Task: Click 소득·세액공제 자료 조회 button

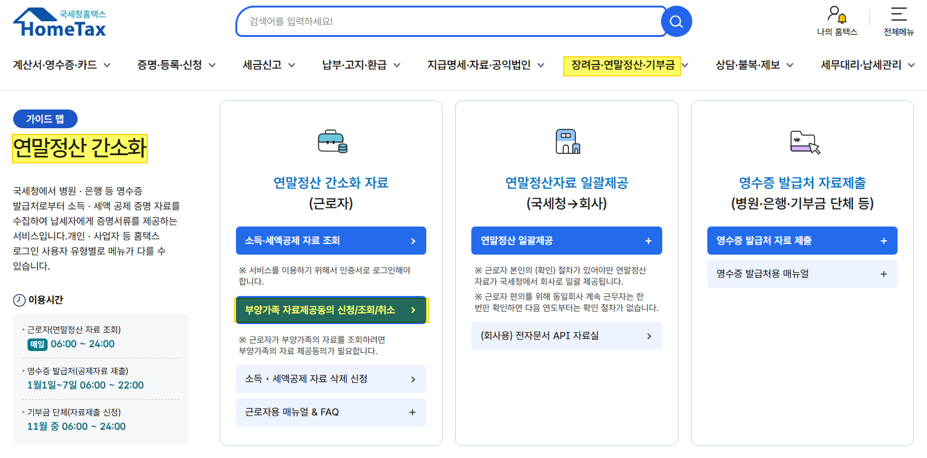Action: tap(331, 241)
